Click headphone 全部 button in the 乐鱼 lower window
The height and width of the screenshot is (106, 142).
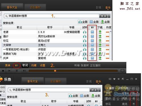73,96
